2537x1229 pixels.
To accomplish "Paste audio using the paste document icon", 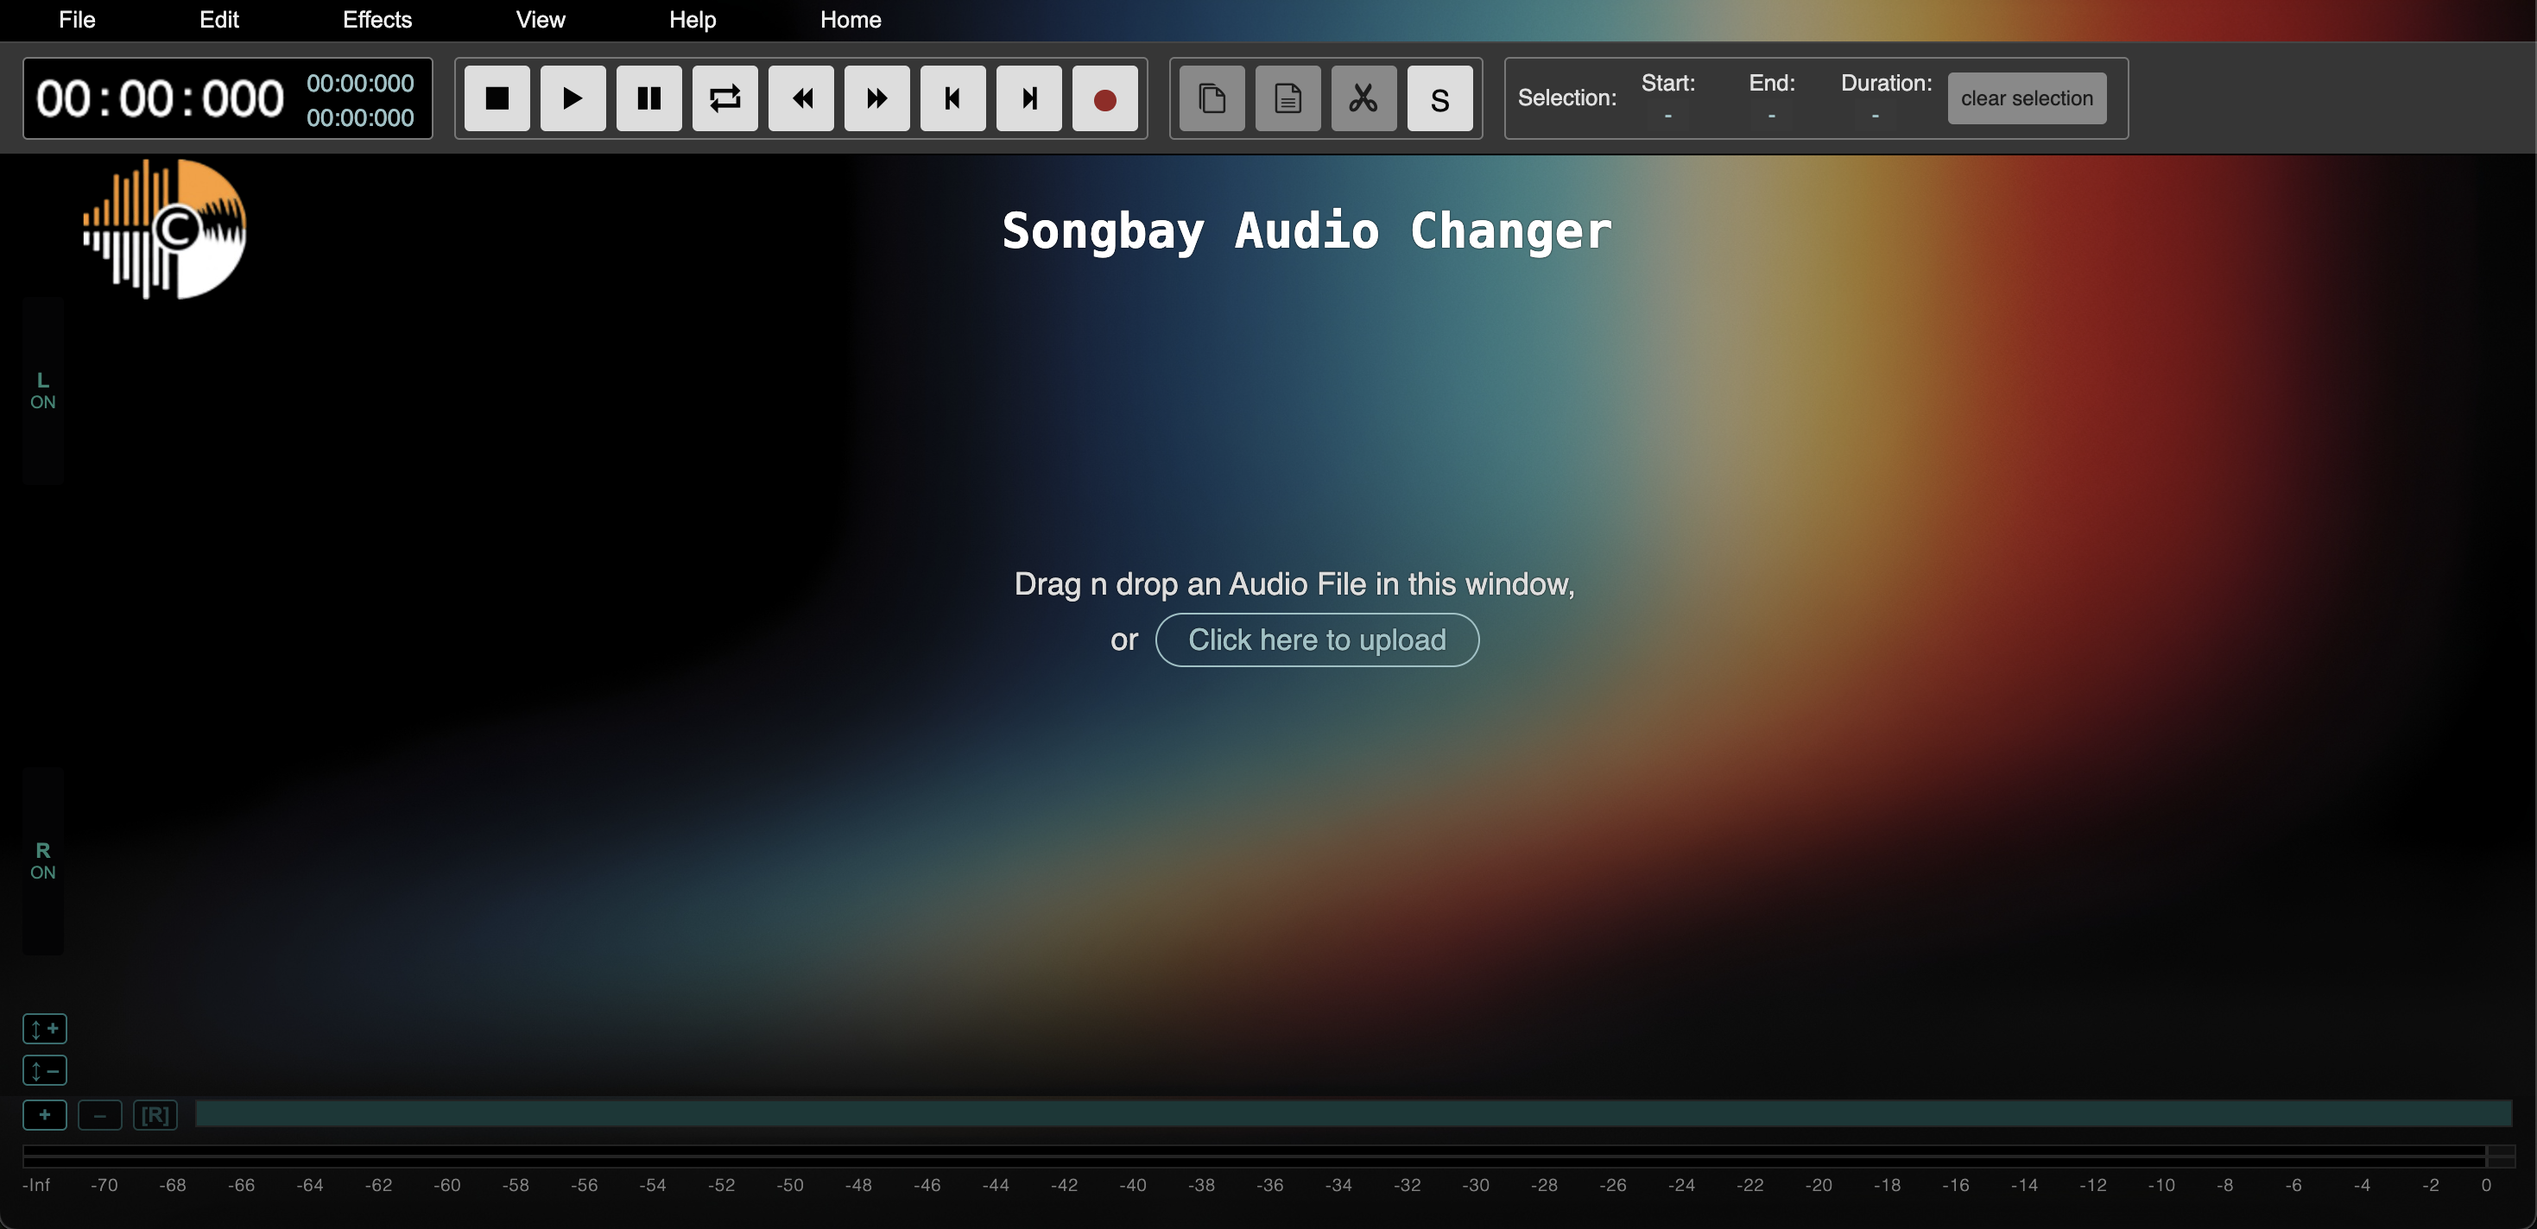I will (x=1287, y=98).
